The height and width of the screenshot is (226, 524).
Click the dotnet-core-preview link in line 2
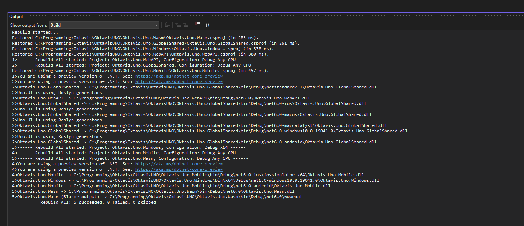coord(179,81)
